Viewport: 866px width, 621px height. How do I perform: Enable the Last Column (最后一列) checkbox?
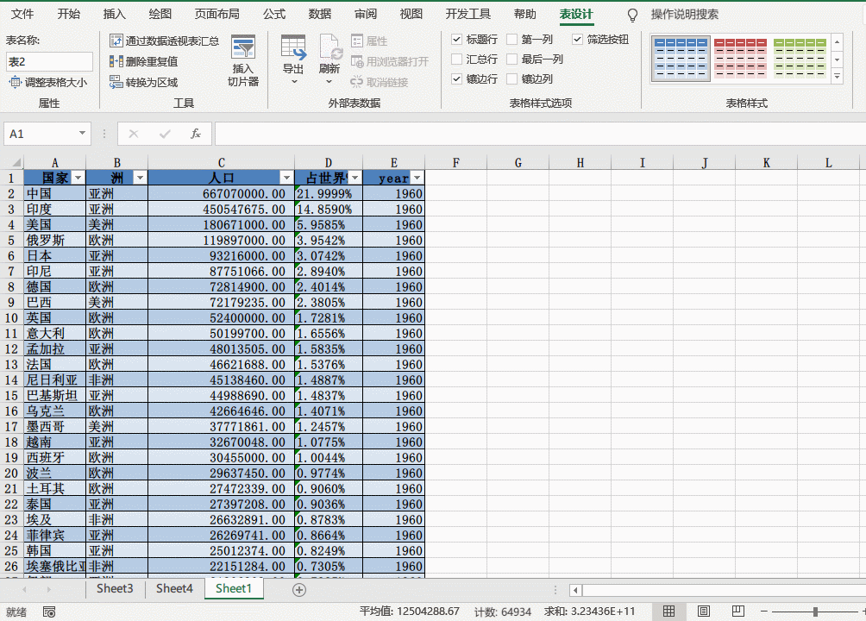(x=512, y=60)
